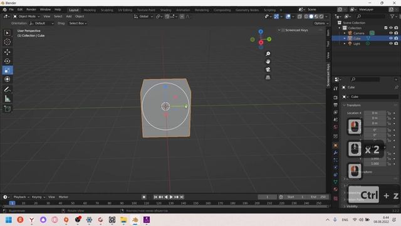Open the Options dropdown

pyautogui.click(x=321, y=23)
